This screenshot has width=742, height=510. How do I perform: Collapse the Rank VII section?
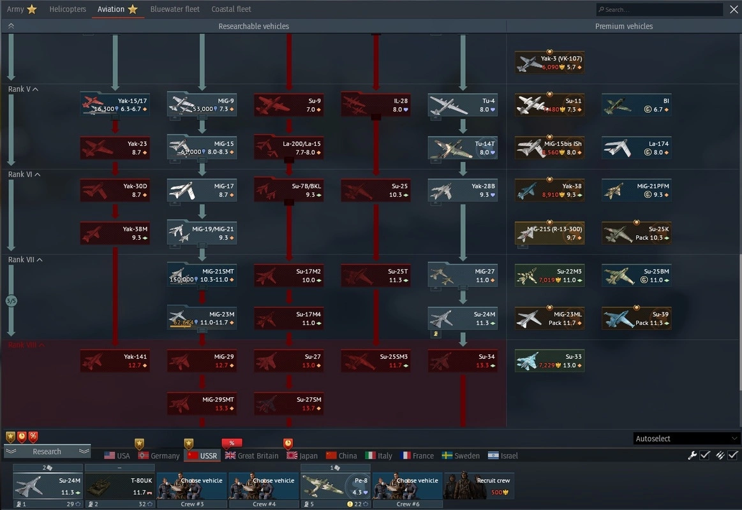(x=40, y=260)
